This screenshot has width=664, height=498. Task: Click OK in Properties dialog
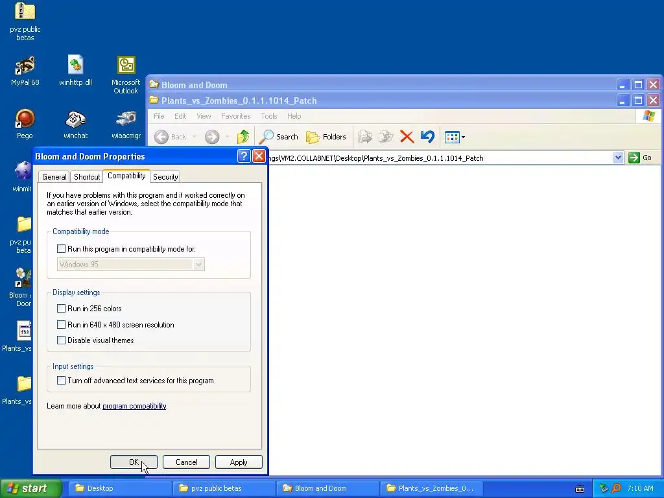tap(134, 462)
